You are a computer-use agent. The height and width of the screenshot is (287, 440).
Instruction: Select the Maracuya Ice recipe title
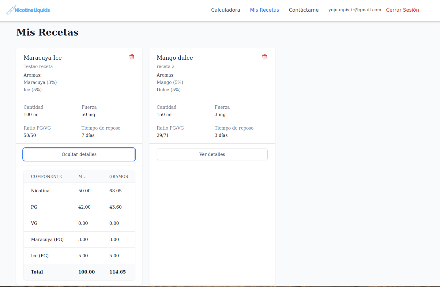click(43, 58)
